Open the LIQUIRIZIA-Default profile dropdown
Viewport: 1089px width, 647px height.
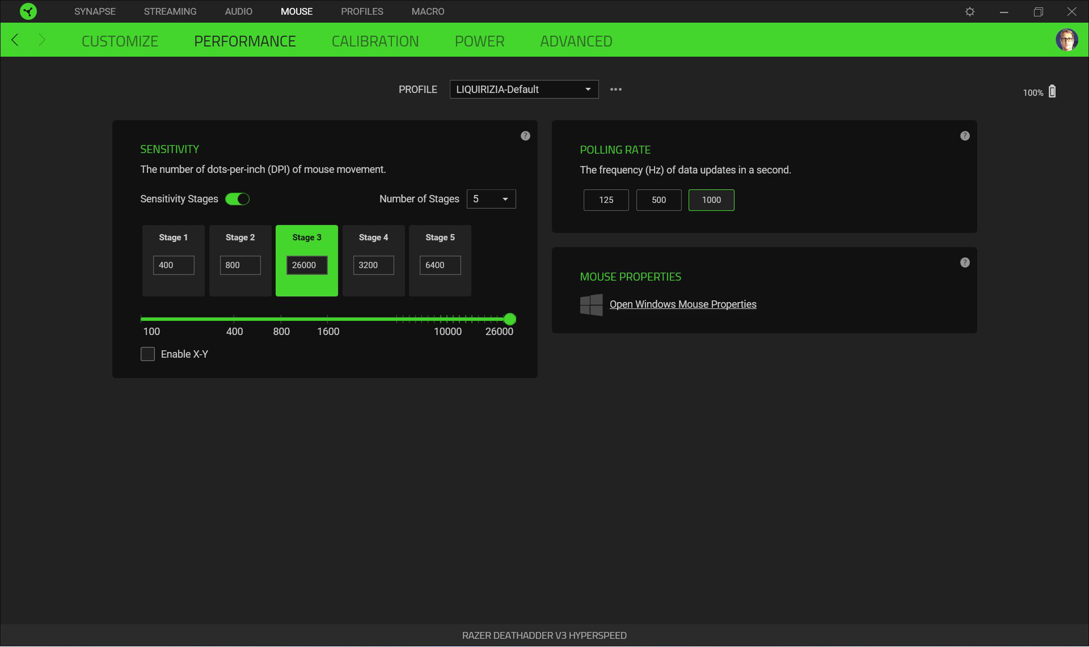point(524,89)
